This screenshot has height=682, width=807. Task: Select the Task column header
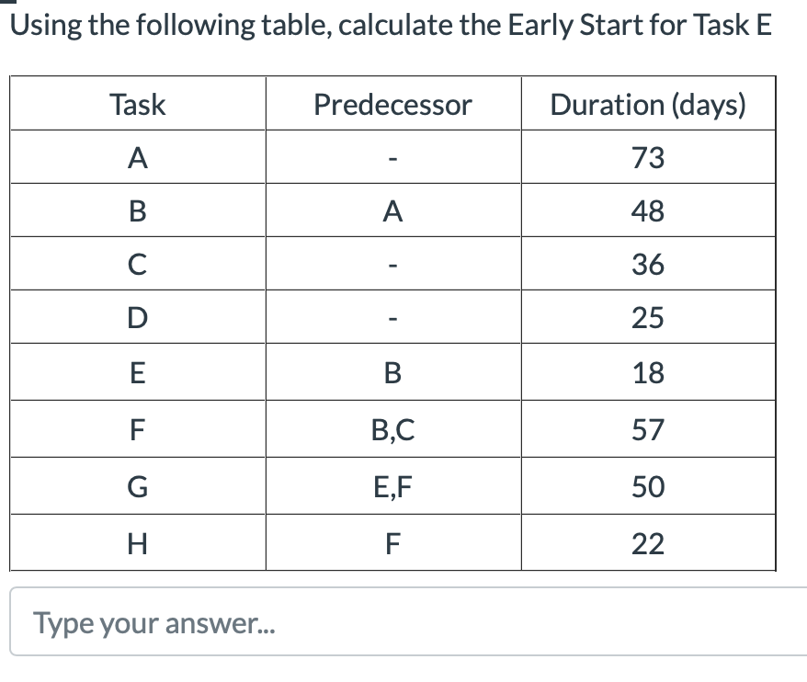pyautogui.click(x=137, y=104)
